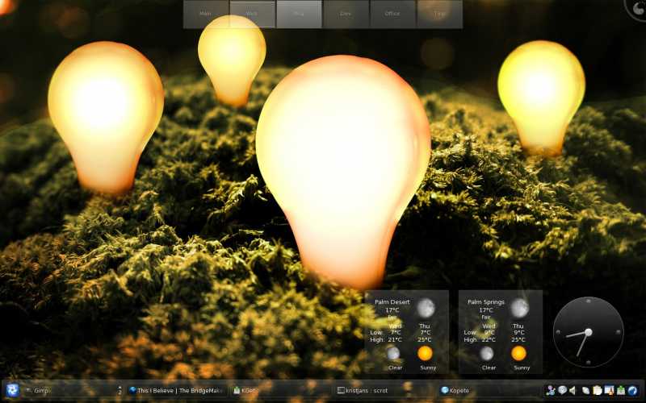Open the 'kristjans : scrot' terminal task
The height and width of the screenshot is (403, 646).
point(384,390)
